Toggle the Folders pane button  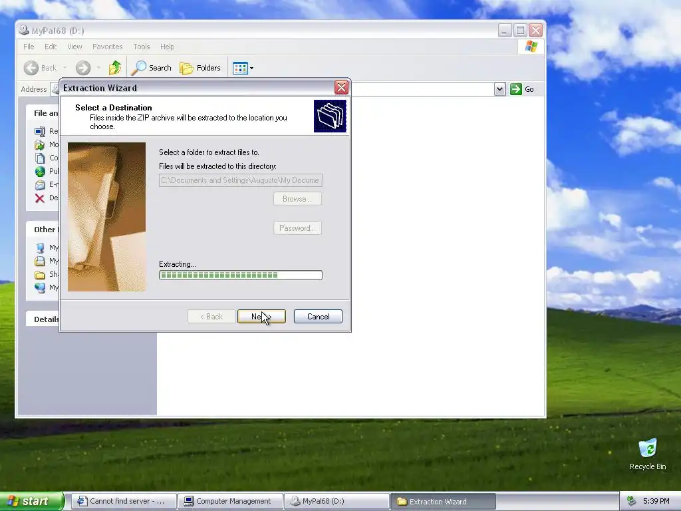(200, 68)
